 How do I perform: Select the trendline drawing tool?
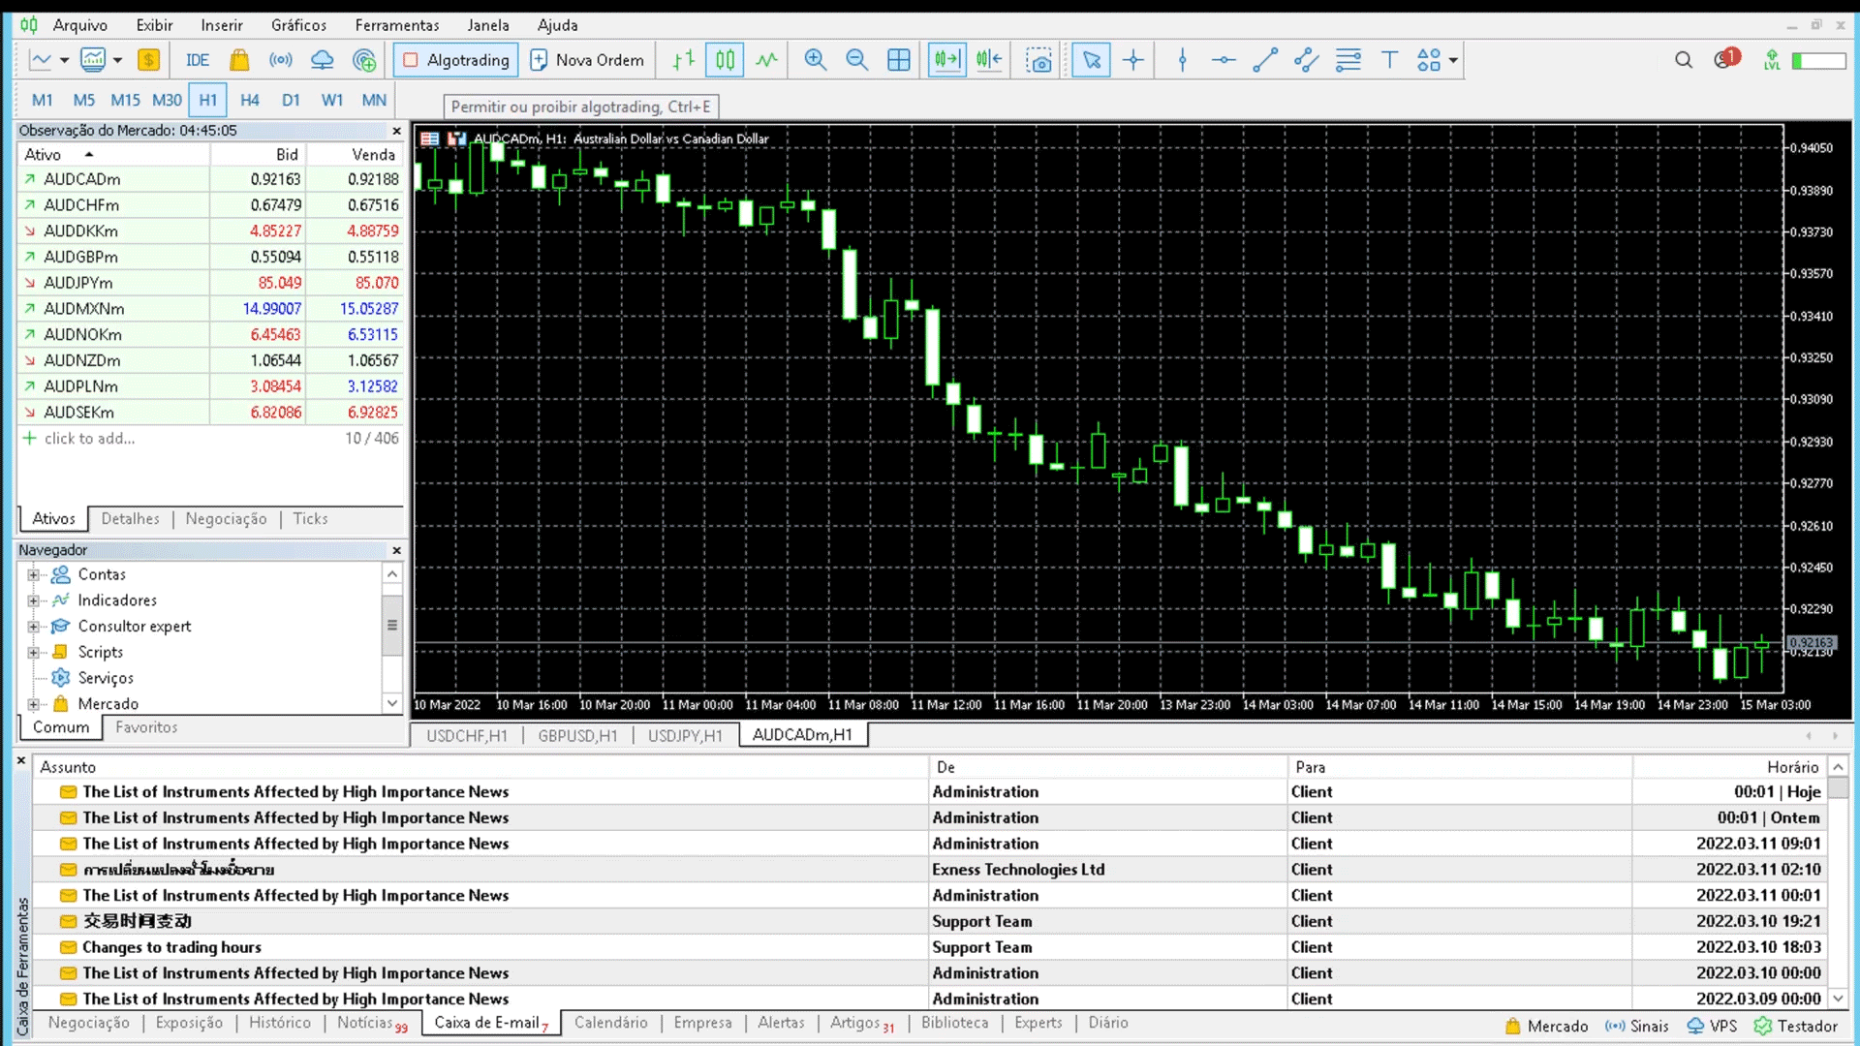coord(1264,60)
